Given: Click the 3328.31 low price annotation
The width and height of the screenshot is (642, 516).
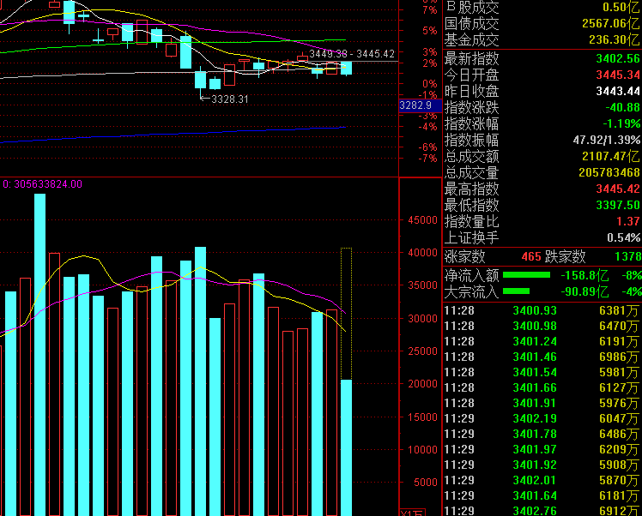Looking at the screenshot, I should (x=230, y=99).
